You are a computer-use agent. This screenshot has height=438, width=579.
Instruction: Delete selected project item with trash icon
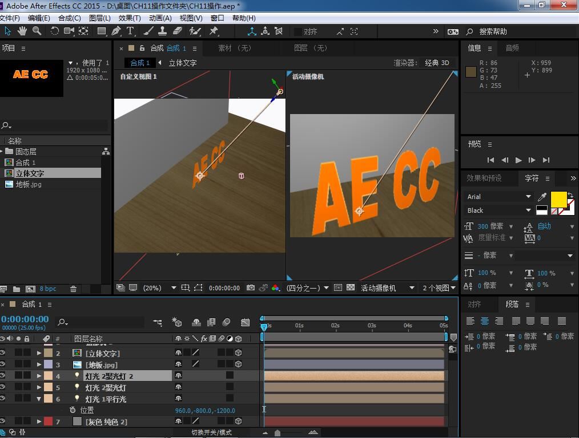(73, 289)
